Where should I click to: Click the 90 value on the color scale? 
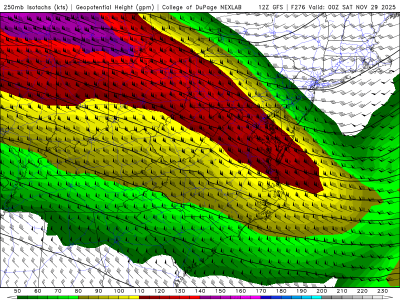98,291
